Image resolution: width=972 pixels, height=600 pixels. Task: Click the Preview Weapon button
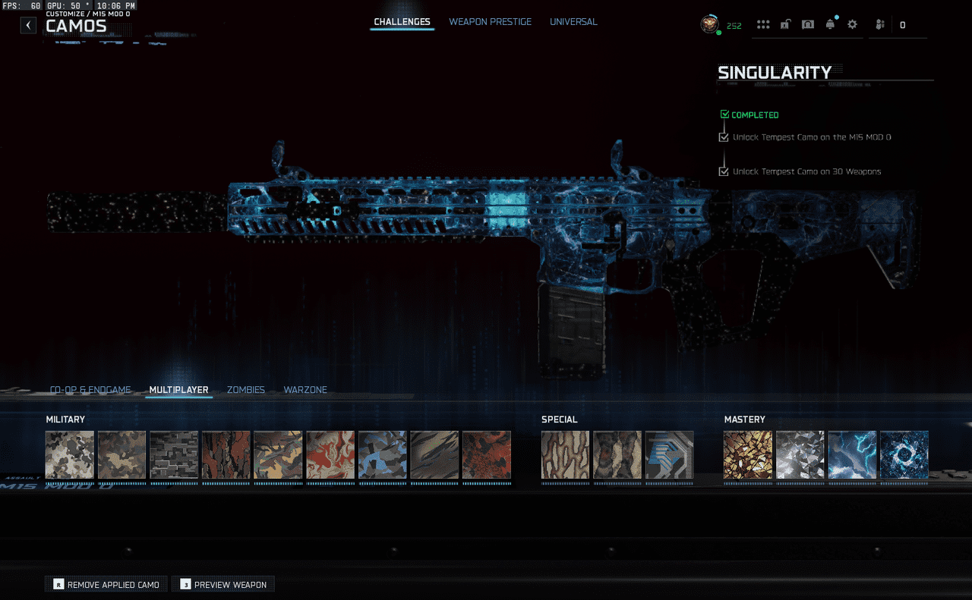point(223,585)
